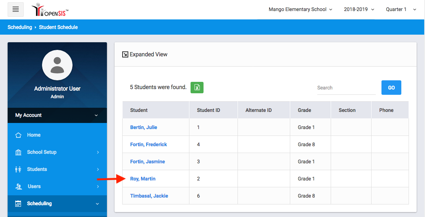The width and height of the screenshot is (425, 217).
Task: Open the 2018-2019 school year dropdown
Action: pos(359,10)
